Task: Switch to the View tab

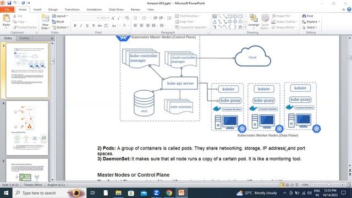Action: (151, 10)
